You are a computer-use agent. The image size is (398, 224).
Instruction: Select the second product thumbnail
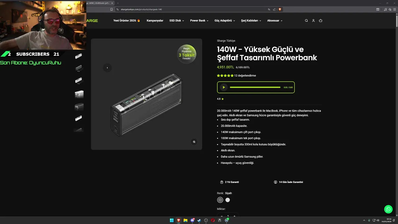pos(79,68)
